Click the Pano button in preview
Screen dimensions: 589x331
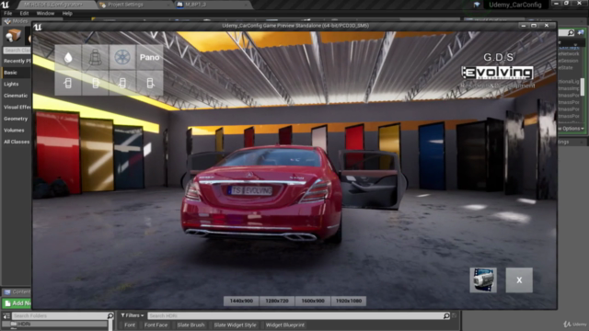tap(149, 57)
